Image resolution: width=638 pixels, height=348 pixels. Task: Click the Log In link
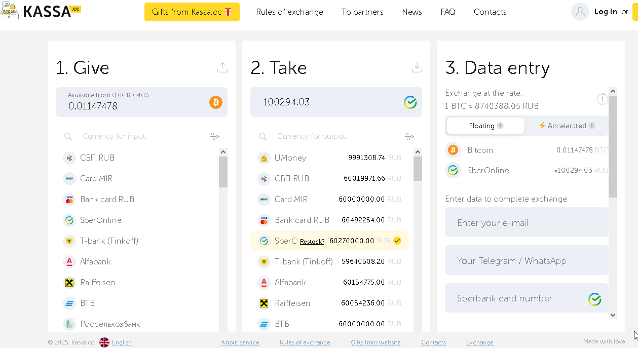[606, 12]
